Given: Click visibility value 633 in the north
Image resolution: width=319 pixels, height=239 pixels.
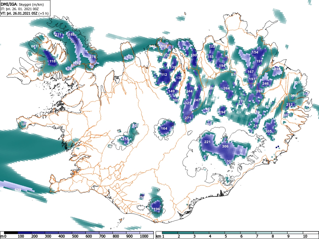Looking at the screenshot, I should pos(130,57).
